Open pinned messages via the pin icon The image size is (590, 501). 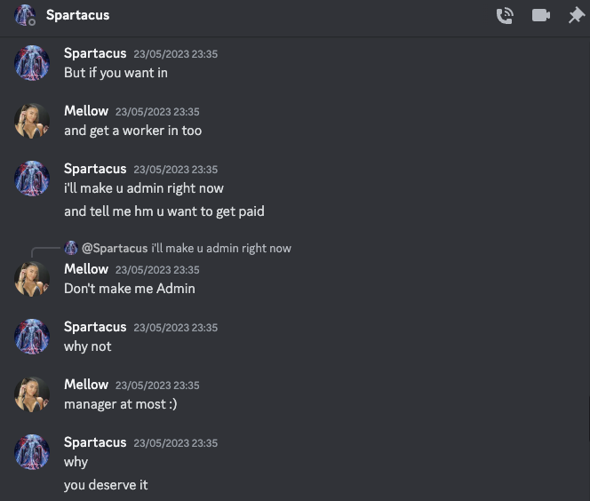tap(576, 15)
